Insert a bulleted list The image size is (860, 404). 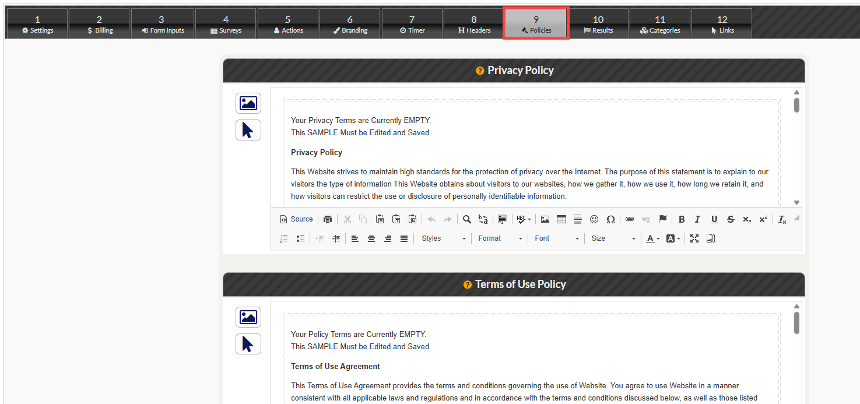300,238
